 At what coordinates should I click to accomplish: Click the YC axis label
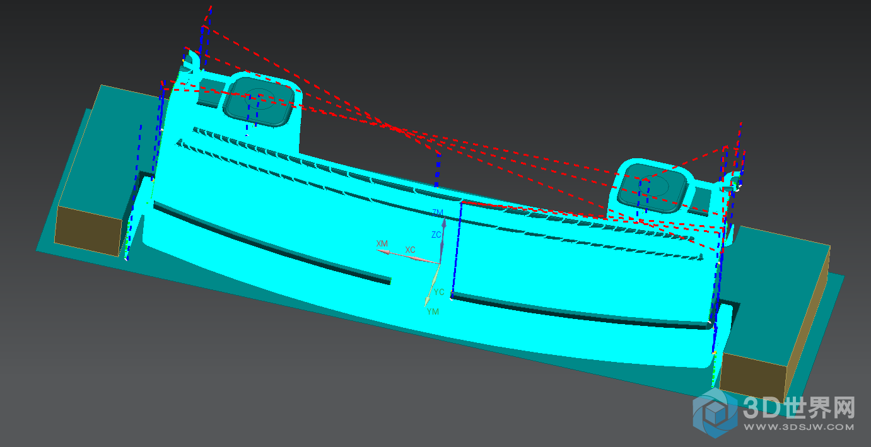[440, 293]
